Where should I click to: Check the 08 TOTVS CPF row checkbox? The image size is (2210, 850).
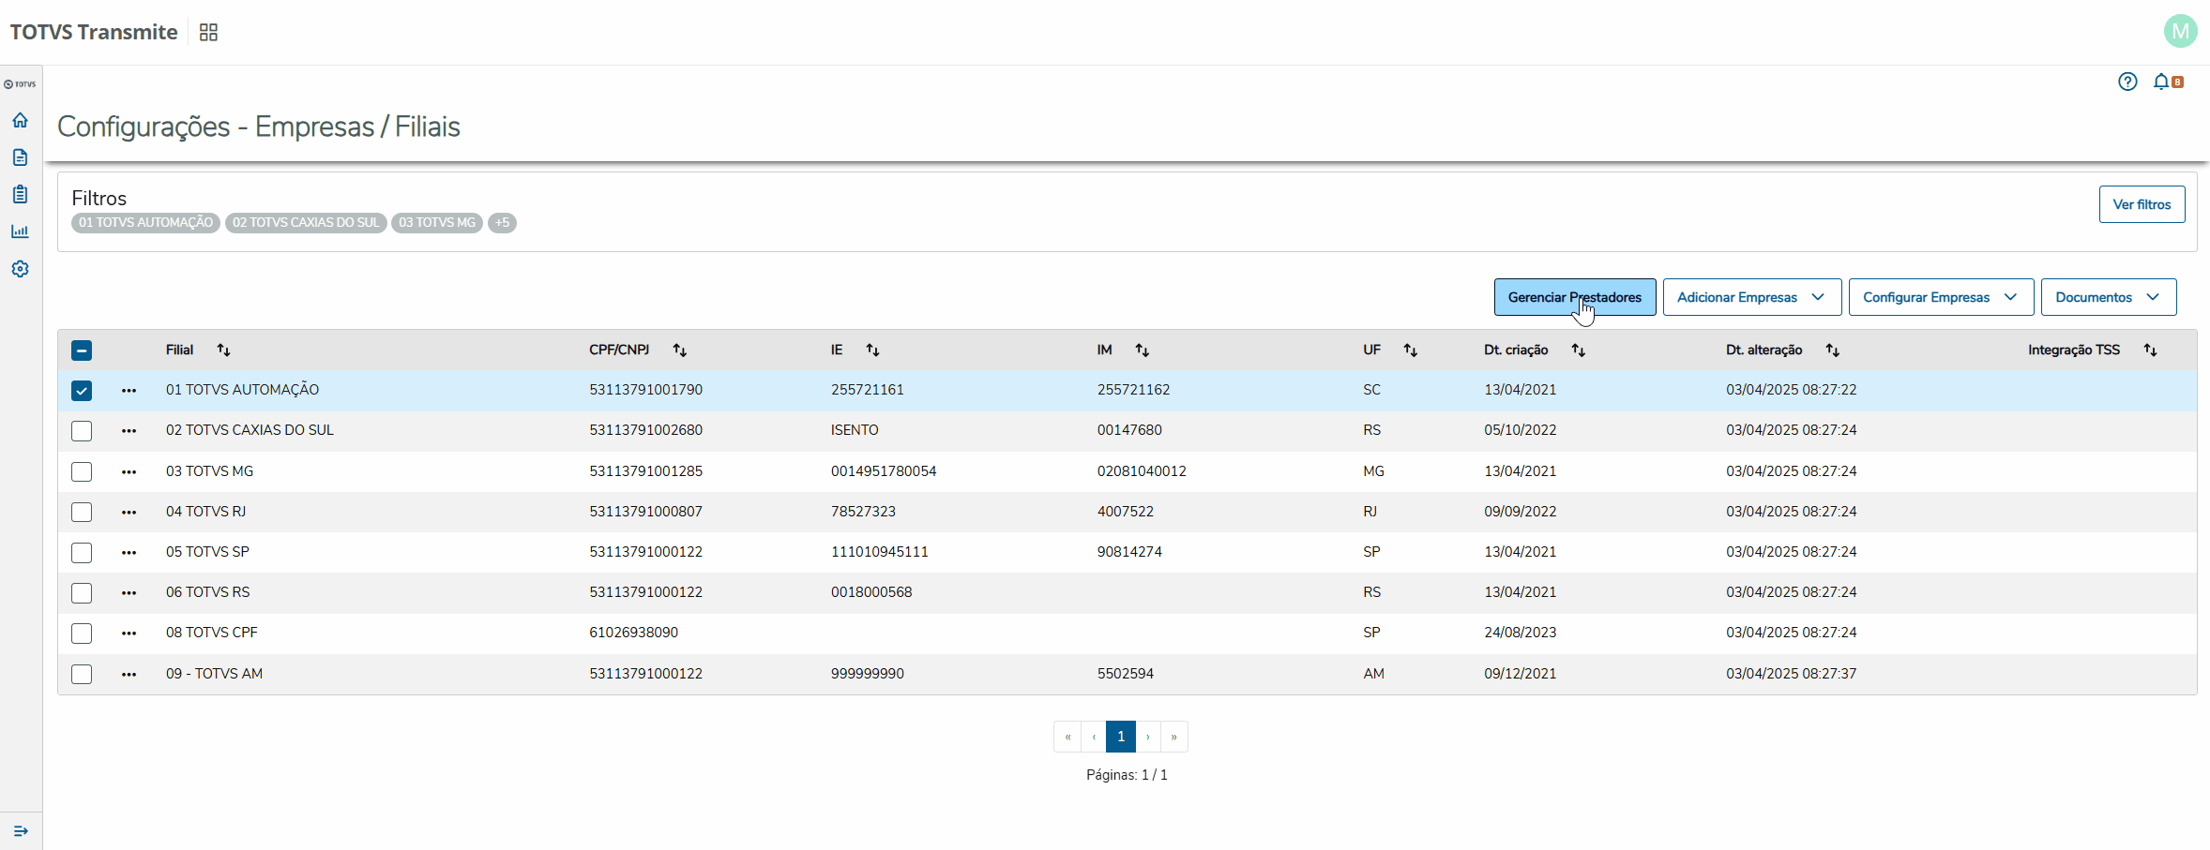pyautogui.click(x=82, y=634)
